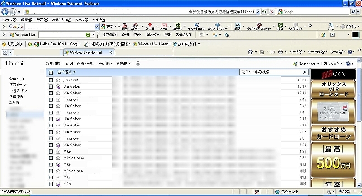Close the Windows Live Hotmail tab
Screen dimensions: 362x196
click(x=110, y=52)
